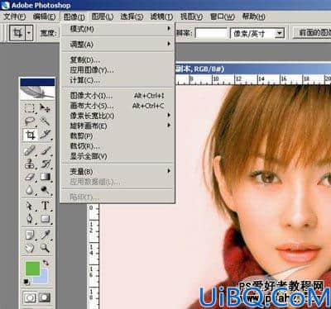
Task: Select the Gradient tool
Action: pyautogui.click(x=45, y=177)
